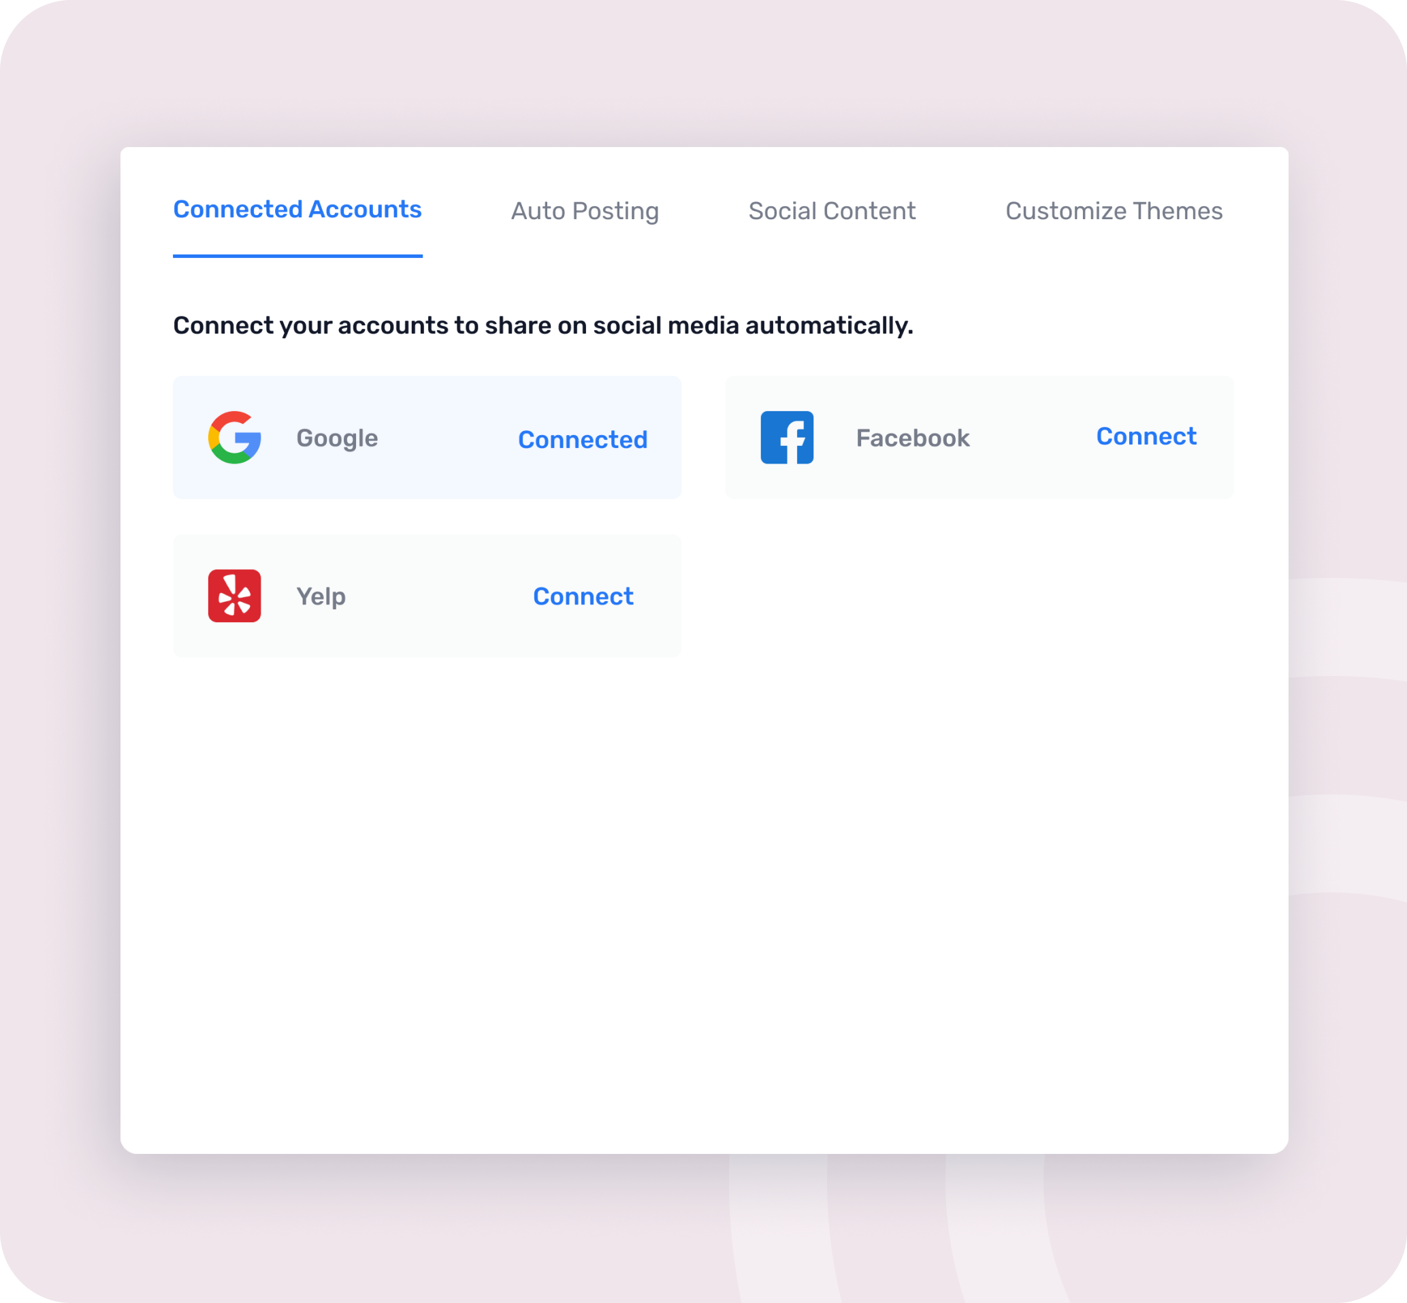This screenshot has height=1303, width=1407.
Task: Click the Google Connected status link
Action: point(582,438)
